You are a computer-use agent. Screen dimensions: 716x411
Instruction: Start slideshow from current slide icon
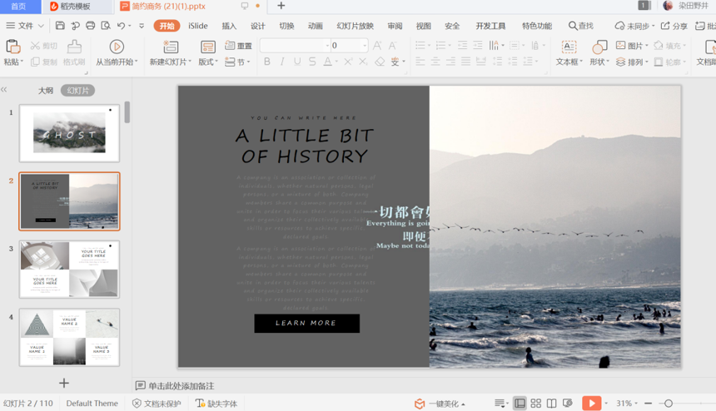(117, 47)
